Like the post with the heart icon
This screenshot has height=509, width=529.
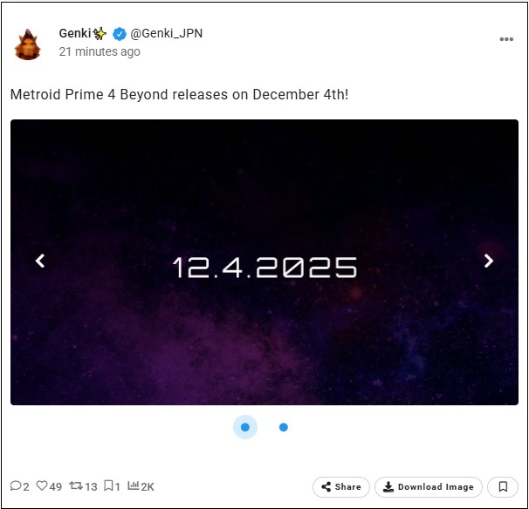pyautogui.click(x=42, y=485)
